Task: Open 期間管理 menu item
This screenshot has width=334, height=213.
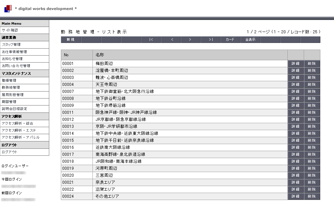Action: (25, 102)
